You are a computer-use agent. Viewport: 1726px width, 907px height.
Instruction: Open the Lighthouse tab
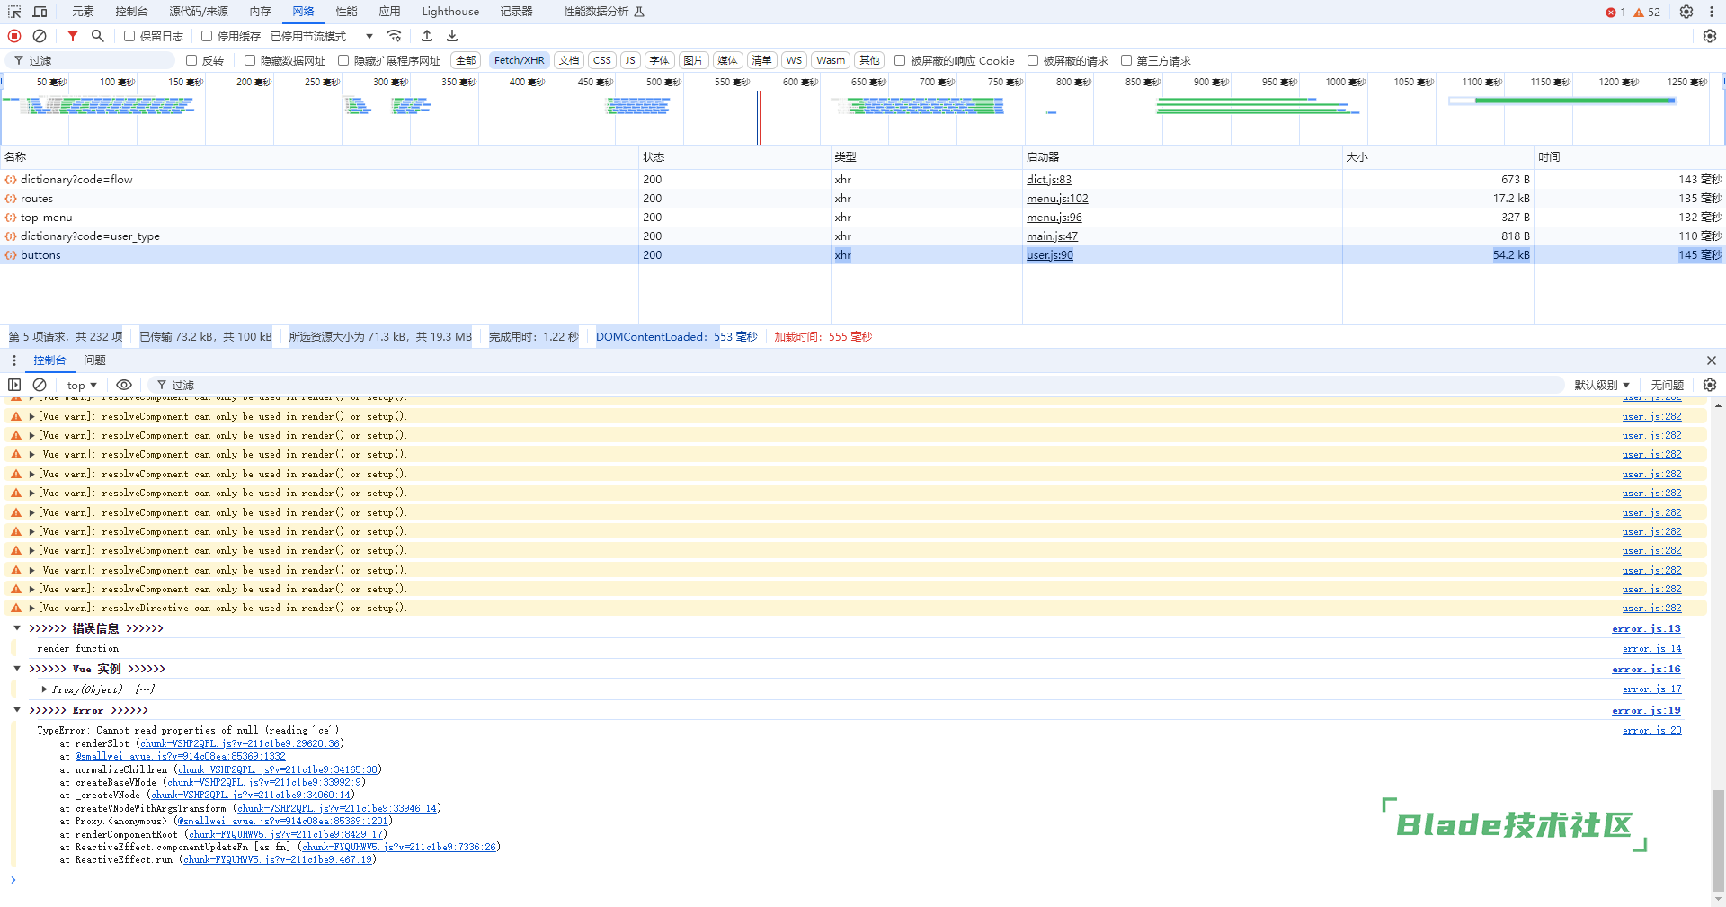click(450, 12)
